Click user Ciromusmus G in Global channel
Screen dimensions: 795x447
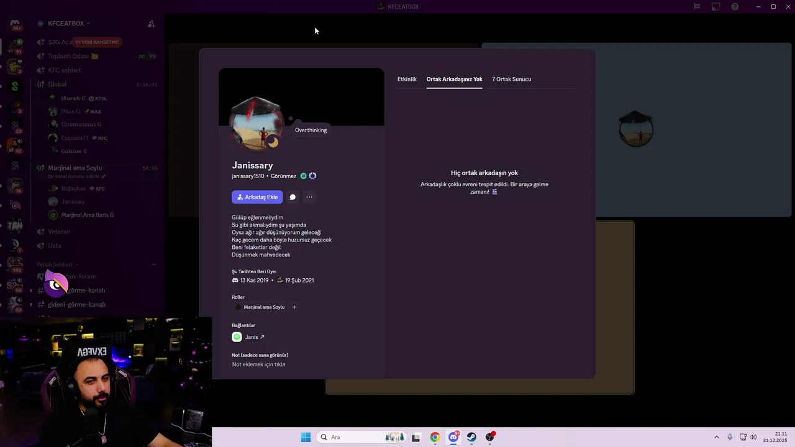point(81,125)
